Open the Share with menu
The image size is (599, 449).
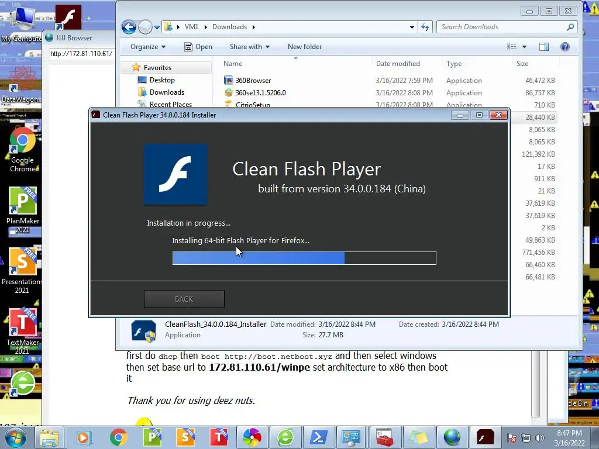pos(249,47)
